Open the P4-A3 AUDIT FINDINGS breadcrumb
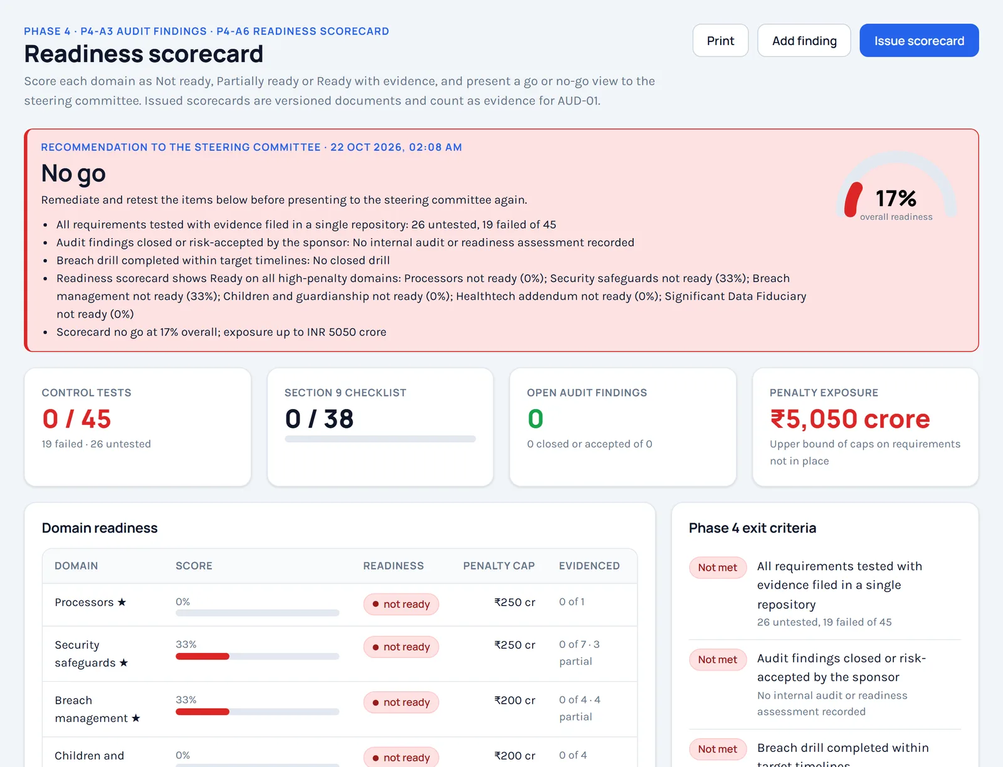1003x767 pixels. [144, 31]
